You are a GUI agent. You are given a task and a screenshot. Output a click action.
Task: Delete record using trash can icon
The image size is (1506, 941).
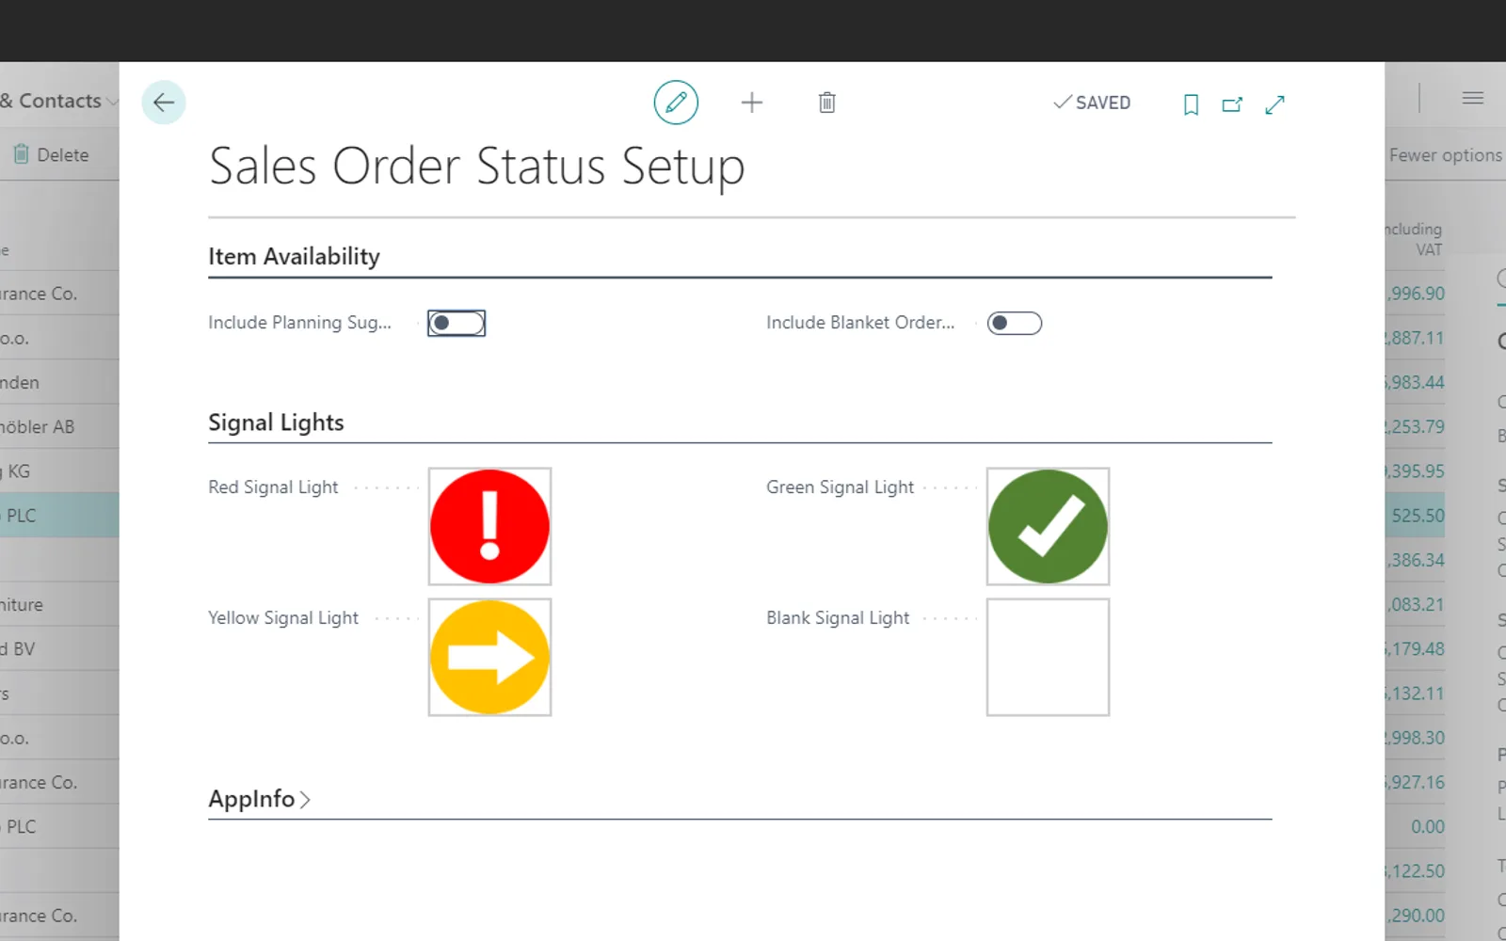pos(826,103)
